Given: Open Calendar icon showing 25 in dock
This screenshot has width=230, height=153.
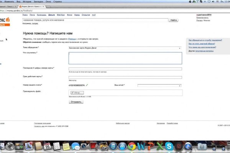Looking at the screenshot, I should pyautogui.click(x=48, y=146).
